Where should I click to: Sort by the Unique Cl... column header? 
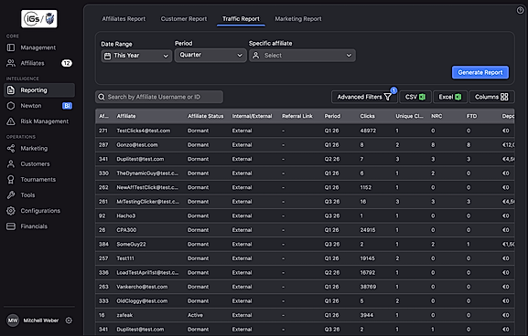(409, 116)
